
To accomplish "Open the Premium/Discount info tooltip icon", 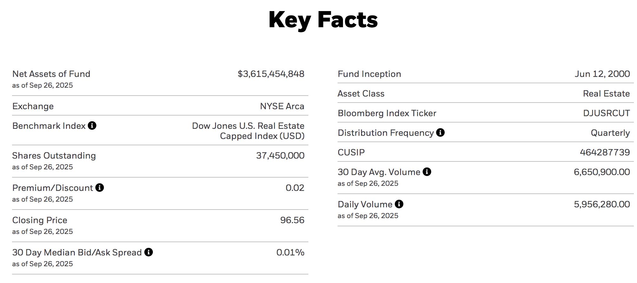I will [100, 188].
